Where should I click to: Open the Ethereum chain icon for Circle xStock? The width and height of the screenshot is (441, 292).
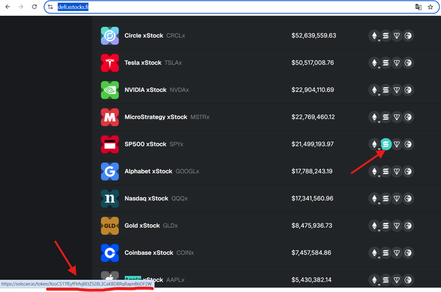(374, 36)
